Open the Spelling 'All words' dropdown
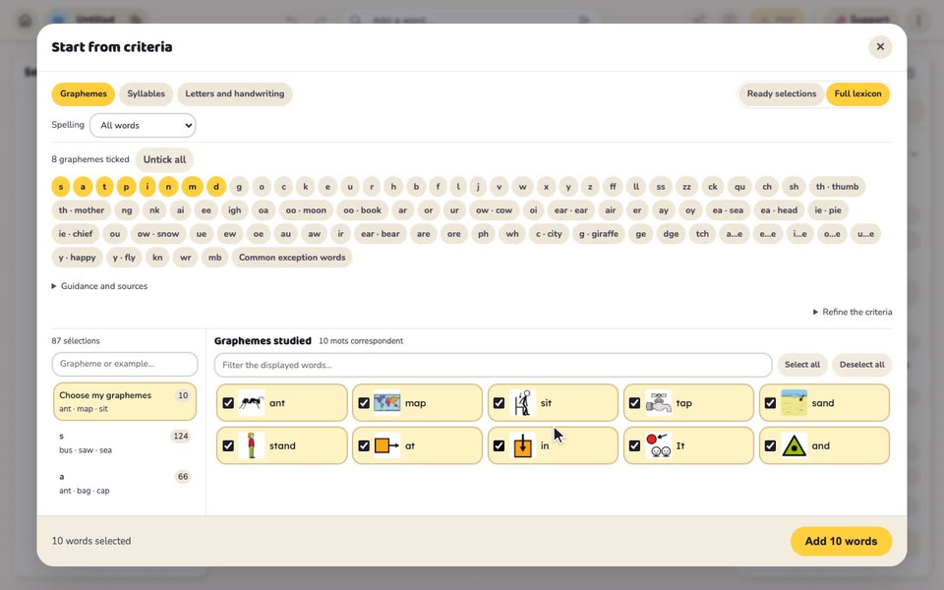Image resolution: width=944 pixels, height=590 pixels. click(x=143, y=125)
